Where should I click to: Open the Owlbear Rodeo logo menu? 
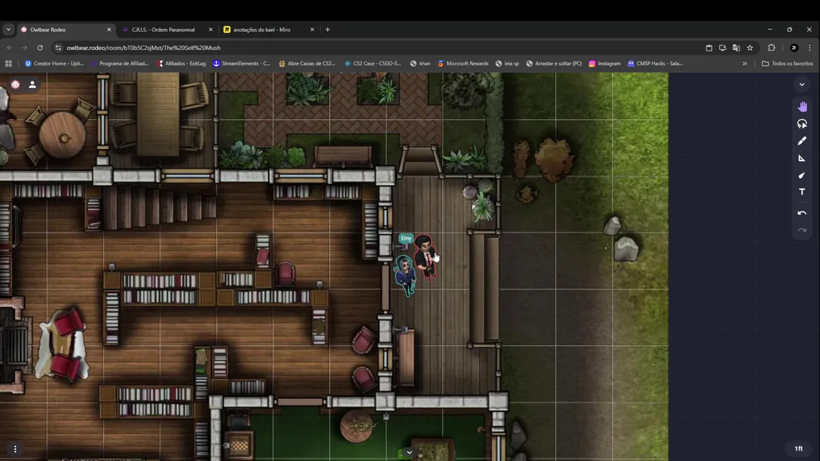point(15,85)
